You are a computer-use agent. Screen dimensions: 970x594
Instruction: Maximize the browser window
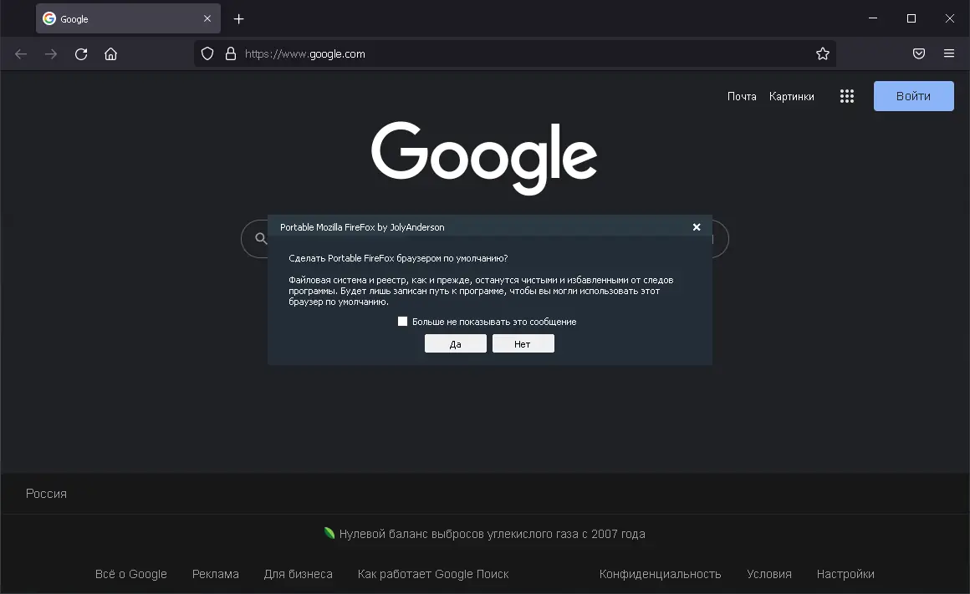point(911,18)
